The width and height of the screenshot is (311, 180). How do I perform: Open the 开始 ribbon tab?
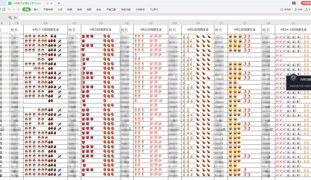click(x=27, y=9)
